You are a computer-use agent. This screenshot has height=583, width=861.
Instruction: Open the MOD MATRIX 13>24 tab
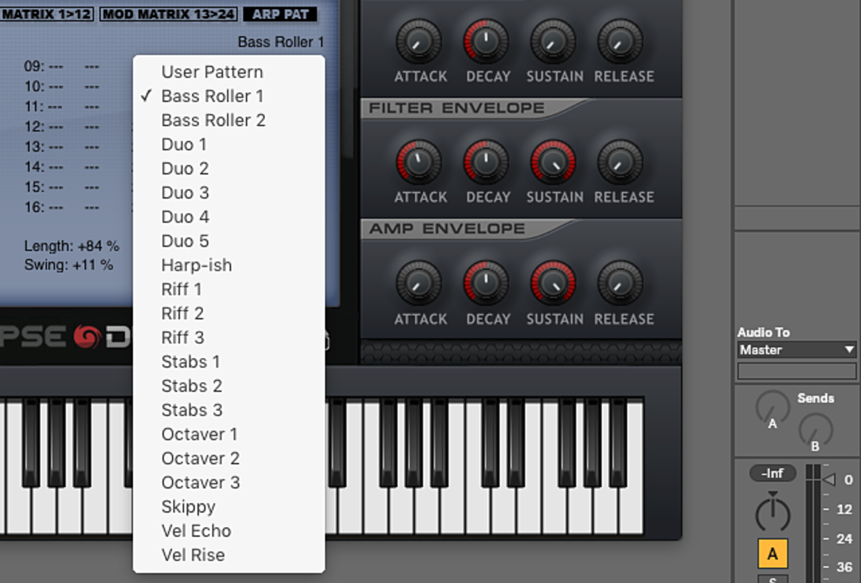(169, 14)
